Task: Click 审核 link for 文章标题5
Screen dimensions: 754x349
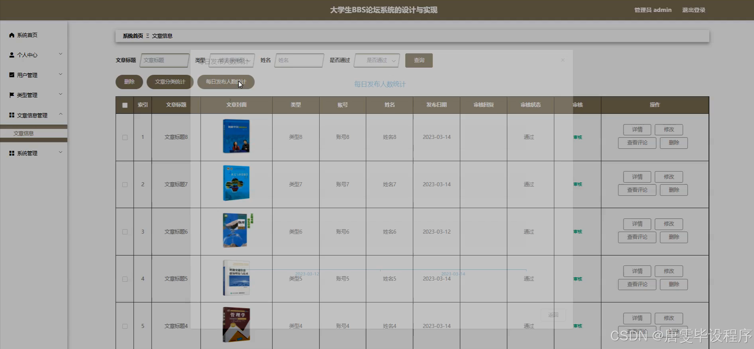Action: coord(578,279)
